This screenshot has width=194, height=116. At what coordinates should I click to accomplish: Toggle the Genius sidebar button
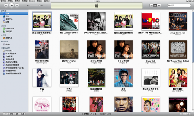click(188, 114)
